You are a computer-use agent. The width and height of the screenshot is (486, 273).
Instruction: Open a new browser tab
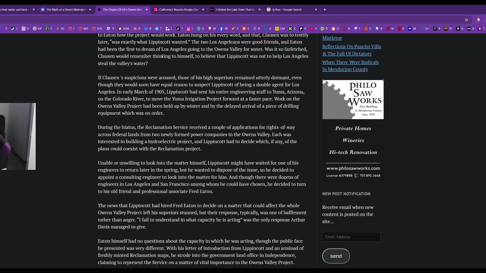click(324, 9)
